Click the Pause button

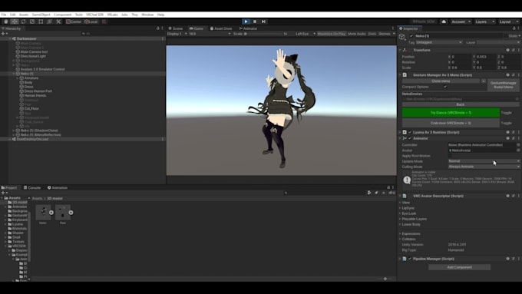pyautogui.click(x=255, y=21)
